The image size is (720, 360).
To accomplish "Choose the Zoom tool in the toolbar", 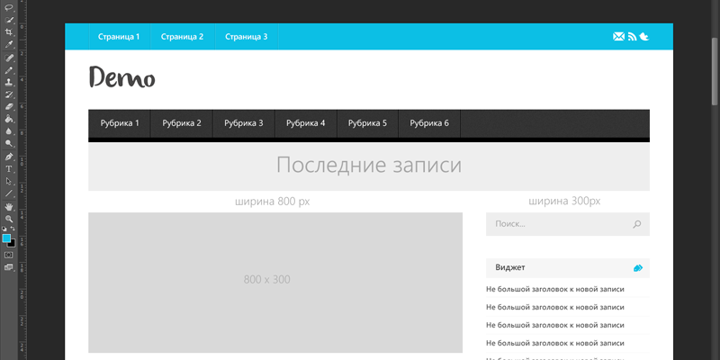I will click(9, 219).
